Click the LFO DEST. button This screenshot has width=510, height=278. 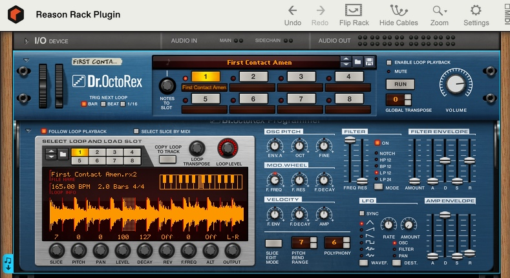point(396,262)
